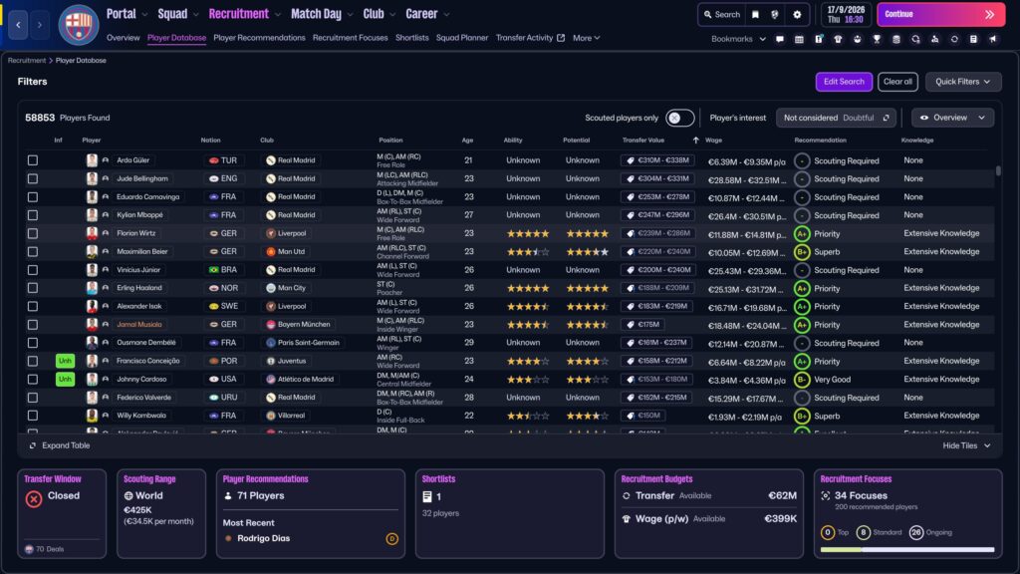Click the Real Madrid club badge for Jude Bellingham

(271, 178)
